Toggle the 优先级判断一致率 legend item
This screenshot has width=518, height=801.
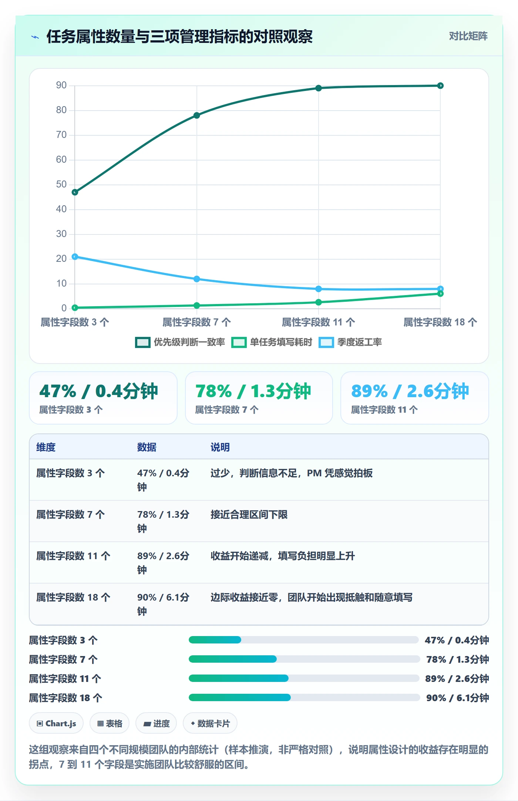180,342
